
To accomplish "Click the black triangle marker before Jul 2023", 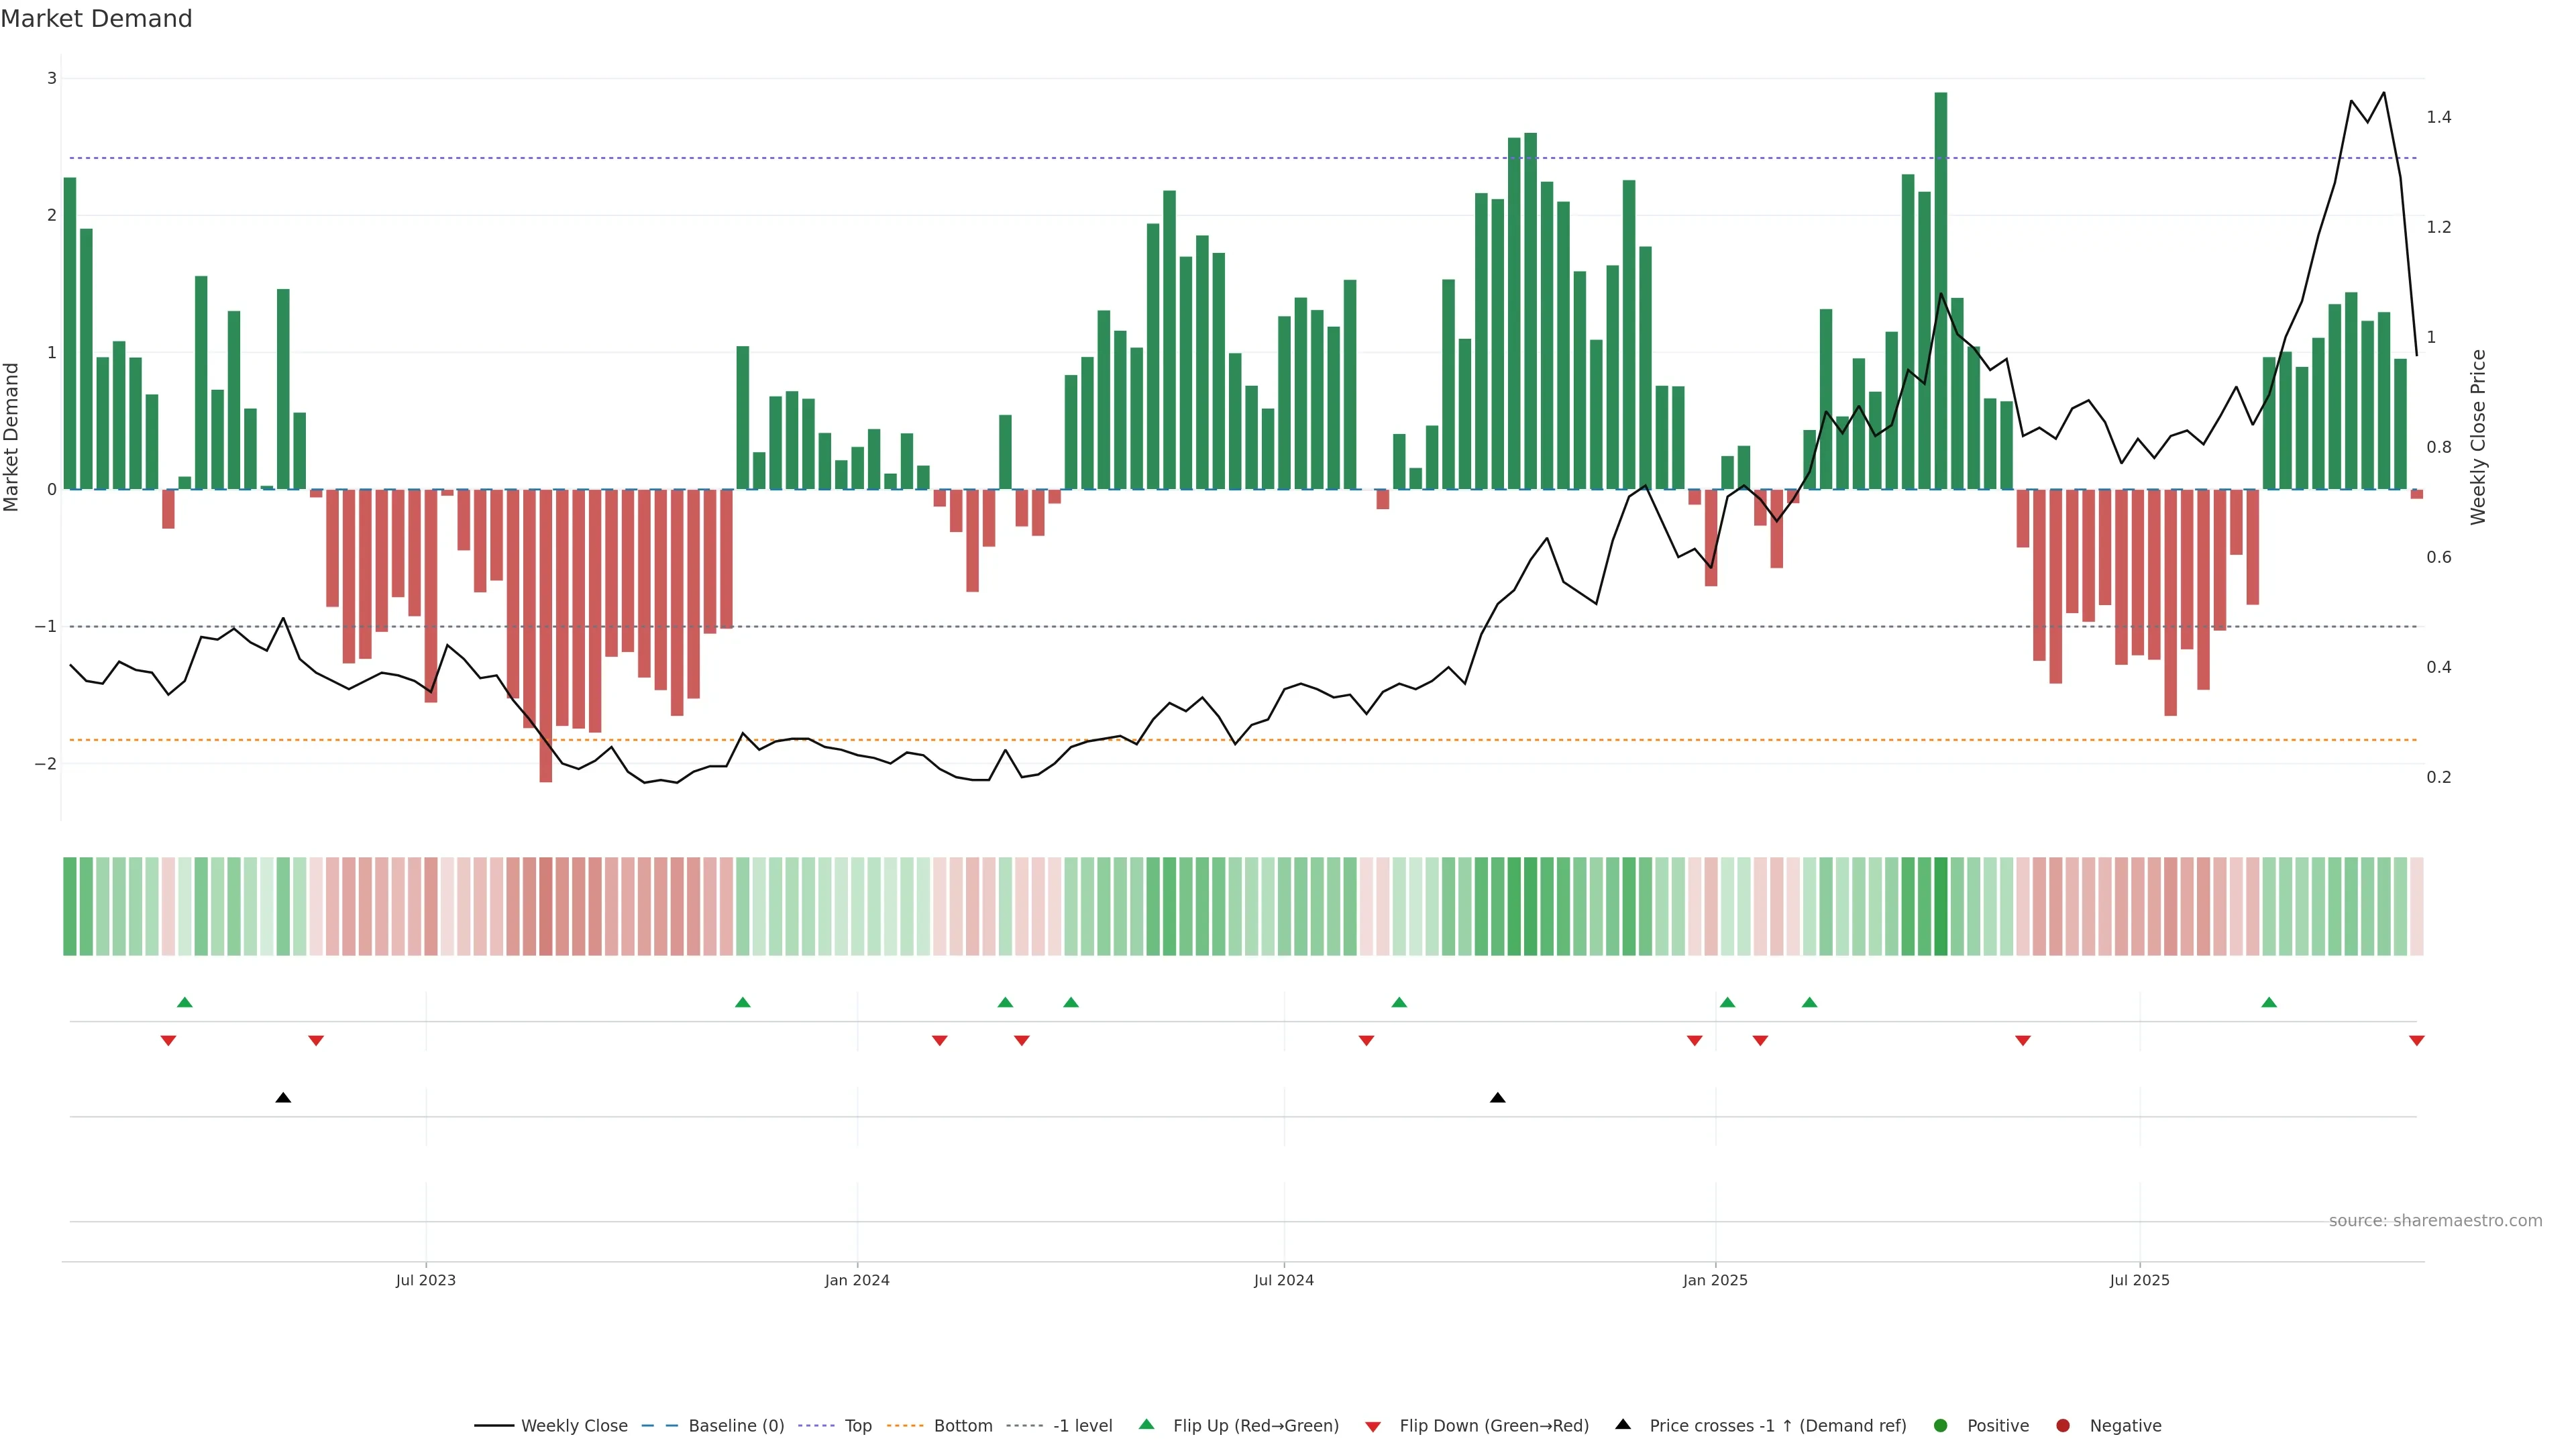I will tap(283, 1098).
